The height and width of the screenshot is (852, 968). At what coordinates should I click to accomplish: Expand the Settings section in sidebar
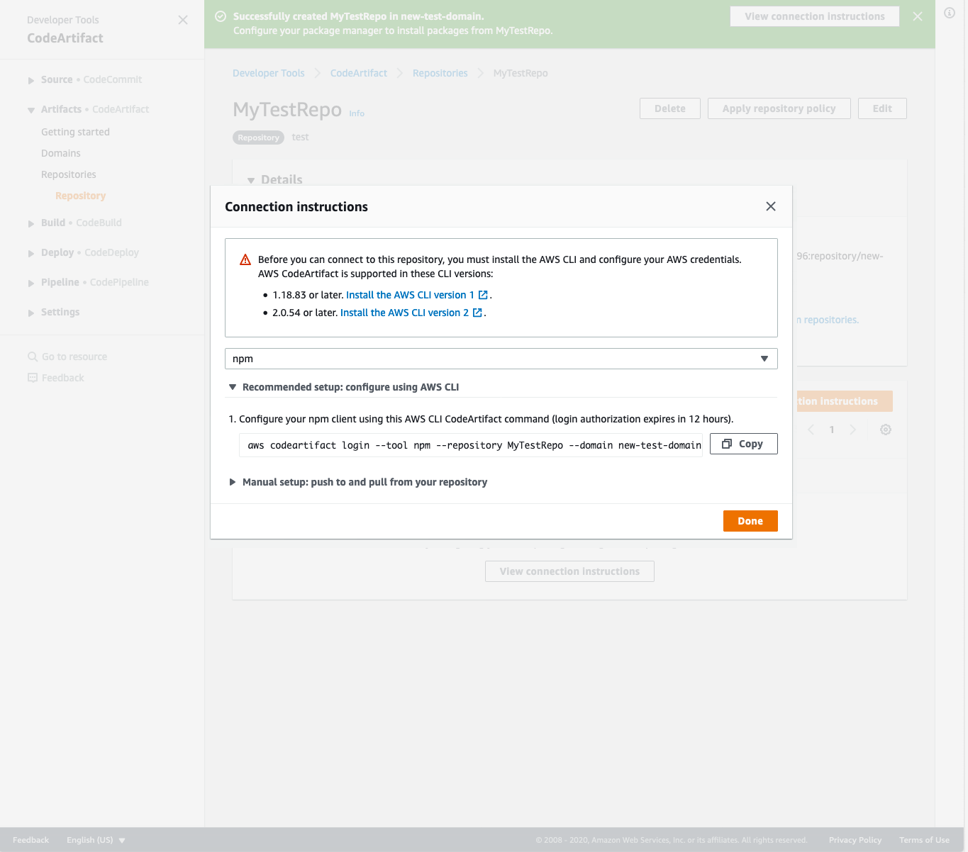[31, 313]
